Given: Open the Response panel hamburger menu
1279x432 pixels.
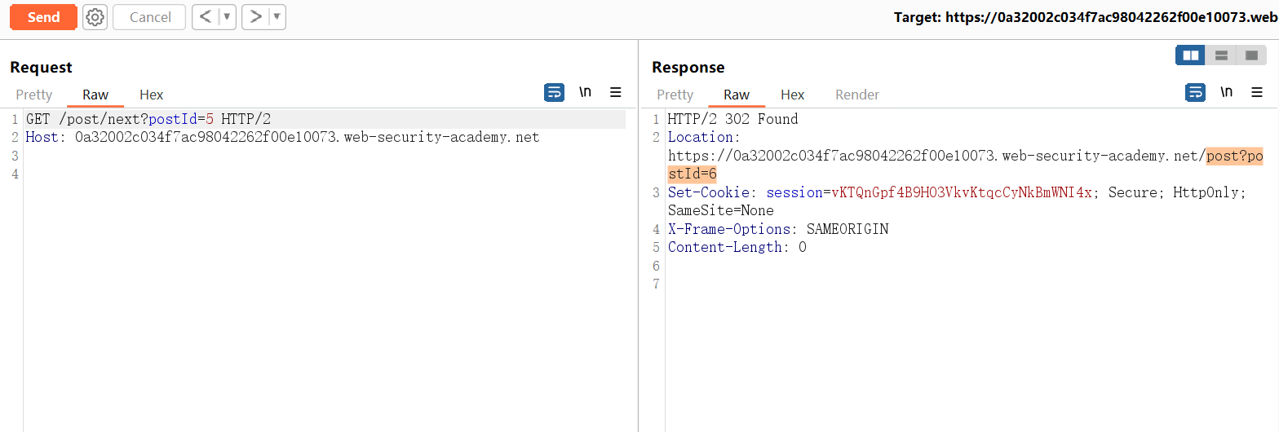Looking at the screenshot, I should coord(1257,93).
